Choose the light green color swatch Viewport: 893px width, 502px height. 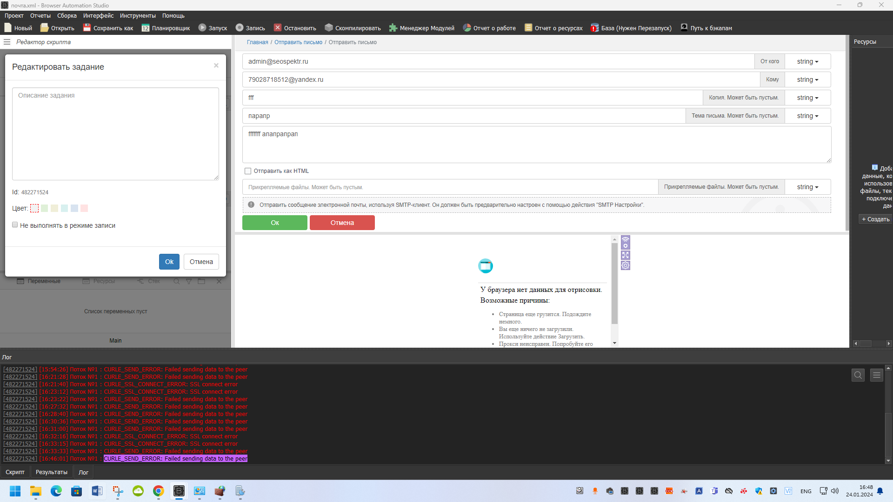(x=44, y=208)
